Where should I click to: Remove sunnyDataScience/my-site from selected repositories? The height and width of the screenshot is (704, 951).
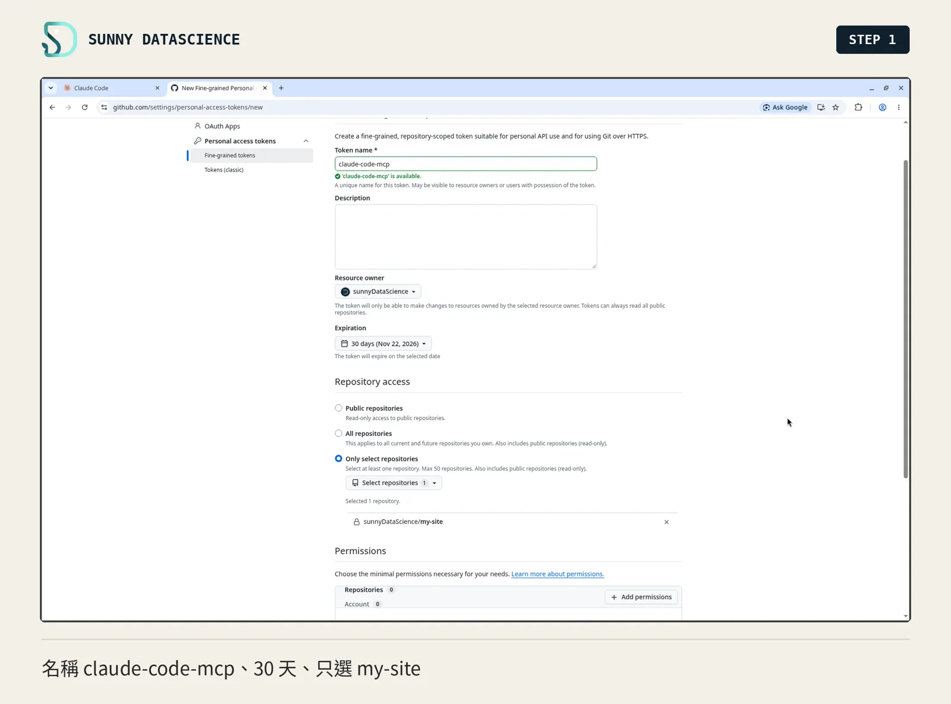click(666, 522)
